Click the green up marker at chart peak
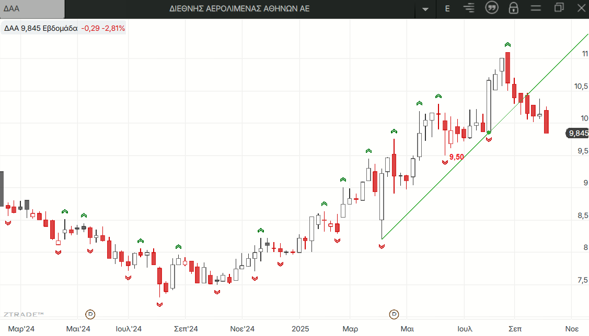 pyautogui.click(x=507, y=45)
